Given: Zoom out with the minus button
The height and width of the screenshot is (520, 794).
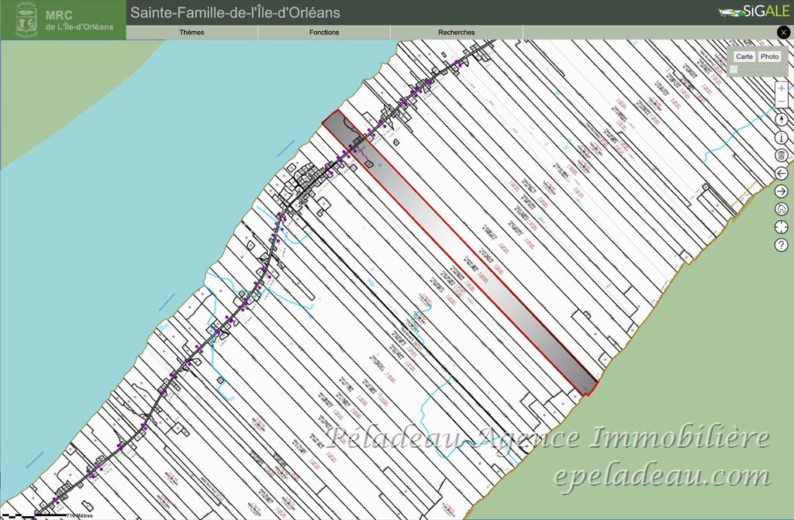Looking at the screenshot, I should pos(782,103).
